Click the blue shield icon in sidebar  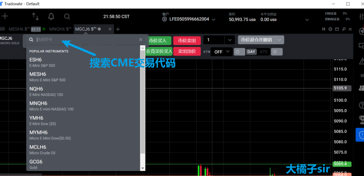pyautogui.click(x=361, y=135)
